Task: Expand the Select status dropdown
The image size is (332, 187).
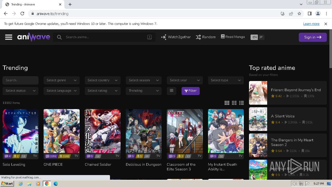Action: [20, 91]
